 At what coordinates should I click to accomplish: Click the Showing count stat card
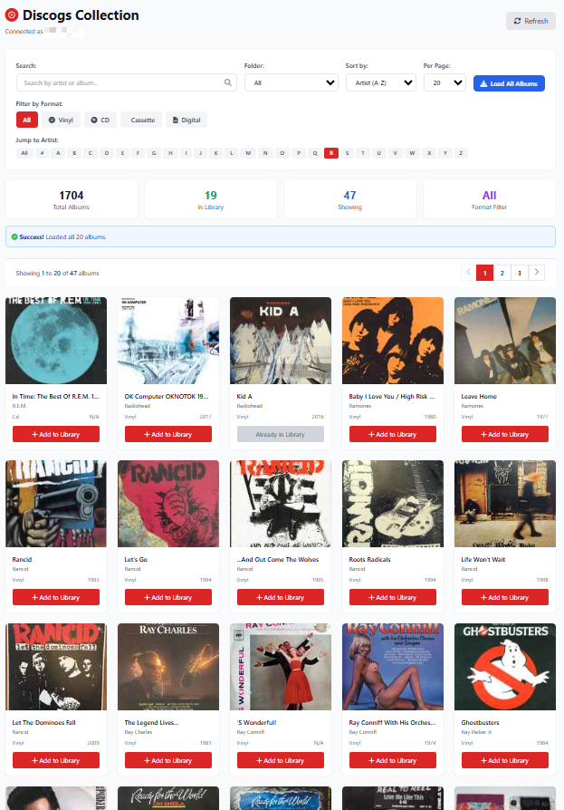click(x=349, y=199)
